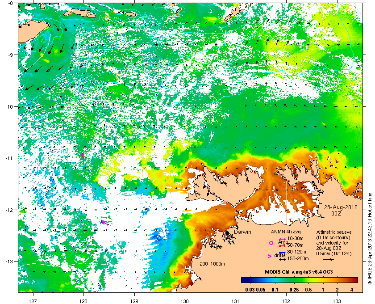This screenshot has height=304, width=375.
Task: Click the dark red end of the colorbar
Action: coord(356,280)
